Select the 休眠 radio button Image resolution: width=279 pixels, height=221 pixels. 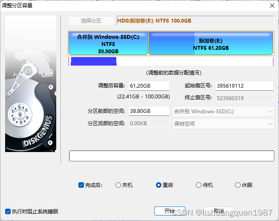coord(238,185)
